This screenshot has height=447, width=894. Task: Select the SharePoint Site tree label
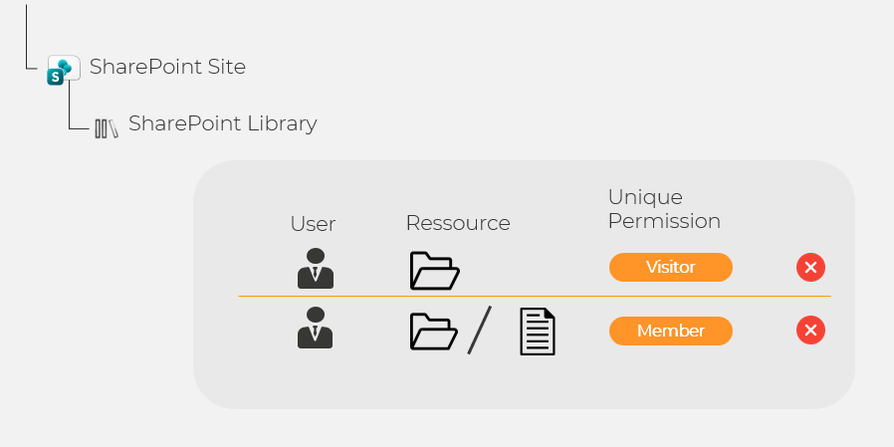click(167, 67)
